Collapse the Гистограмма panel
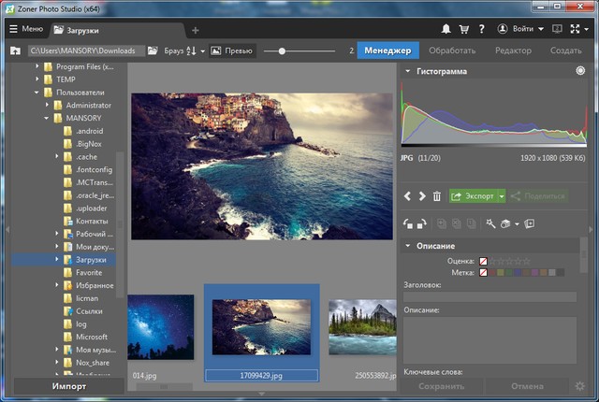599x402 pixels. pyautogui.click(x=408, y=71)
